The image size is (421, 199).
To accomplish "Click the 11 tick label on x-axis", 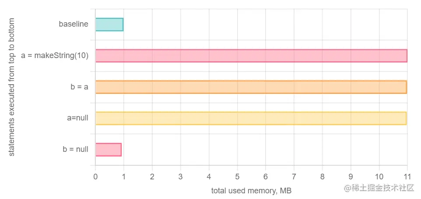I will (x=407, y=177).
